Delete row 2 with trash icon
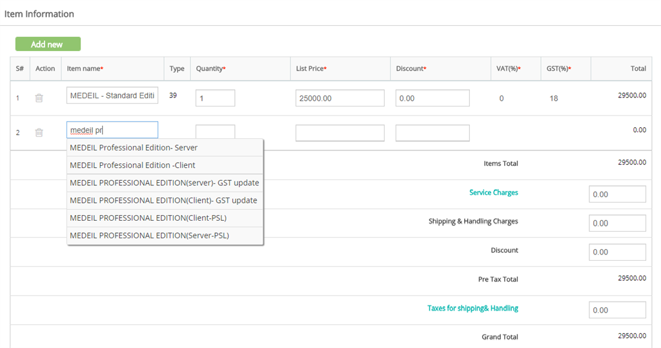 [x=39, y=132]
